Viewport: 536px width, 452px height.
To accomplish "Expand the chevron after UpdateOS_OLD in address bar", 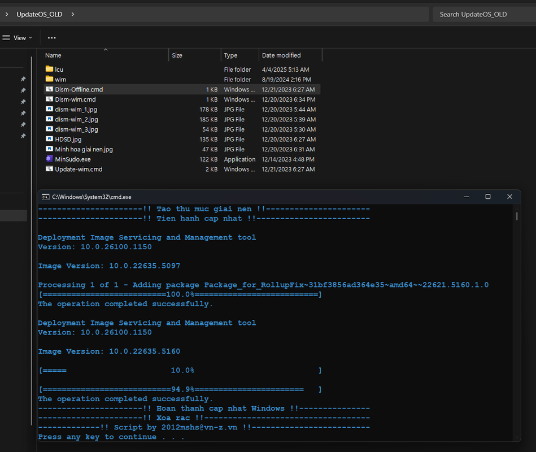I will click(x=72, y=14).
